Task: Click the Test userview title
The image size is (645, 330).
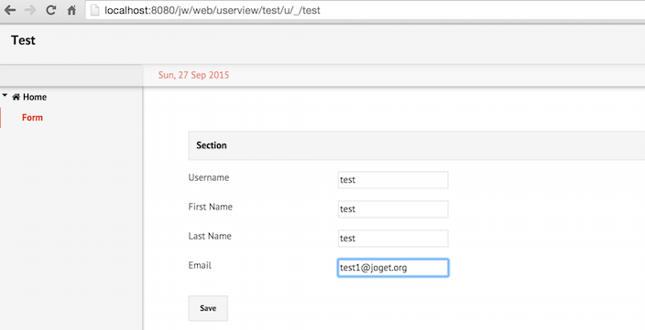Action: [23, 40]
